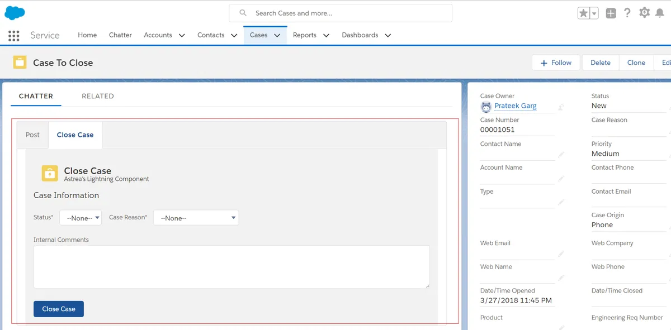Click the Case Origin value Phone
This screenshot has width=671, height=330.
602,224
